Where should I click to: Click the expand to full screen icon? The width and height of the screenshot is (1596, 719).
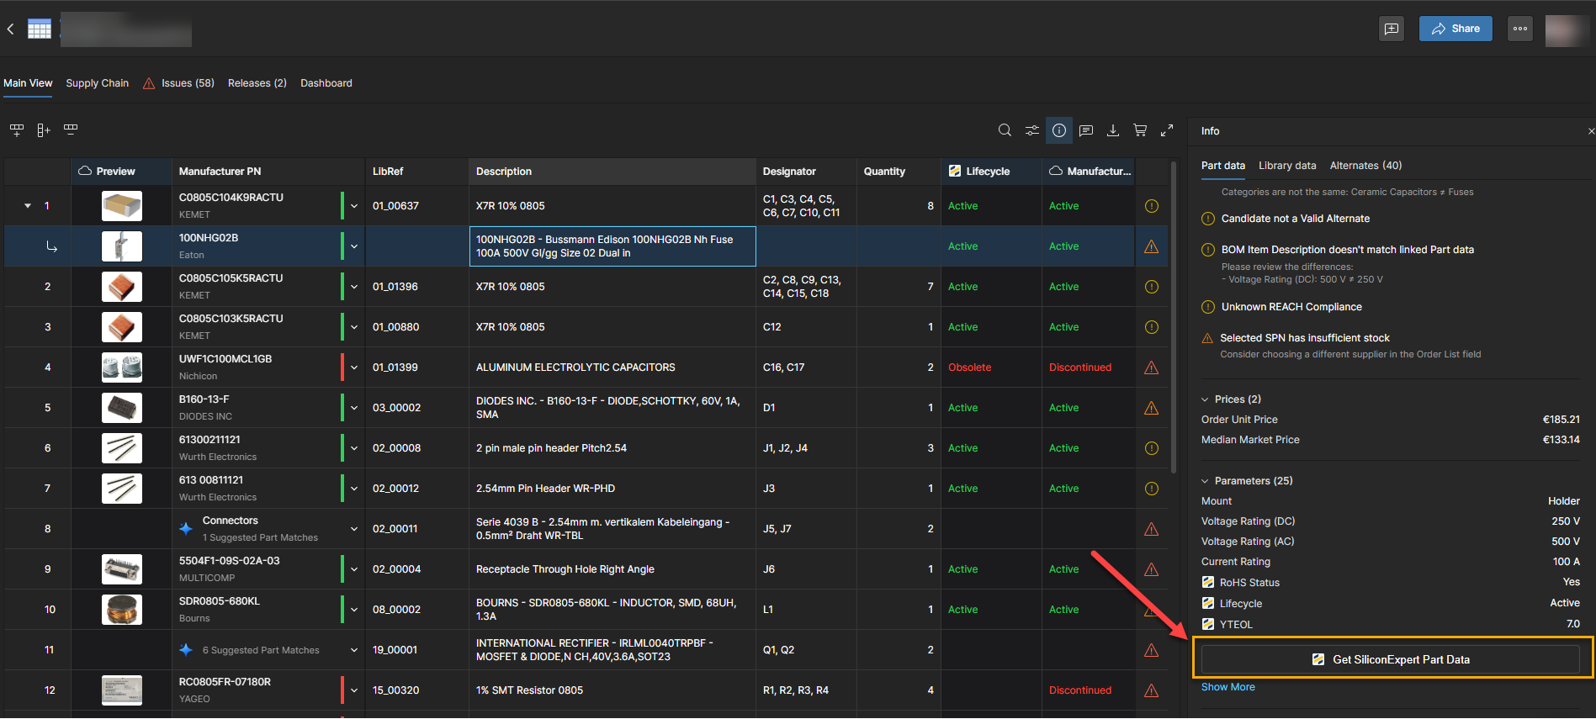click(1167, 130)
